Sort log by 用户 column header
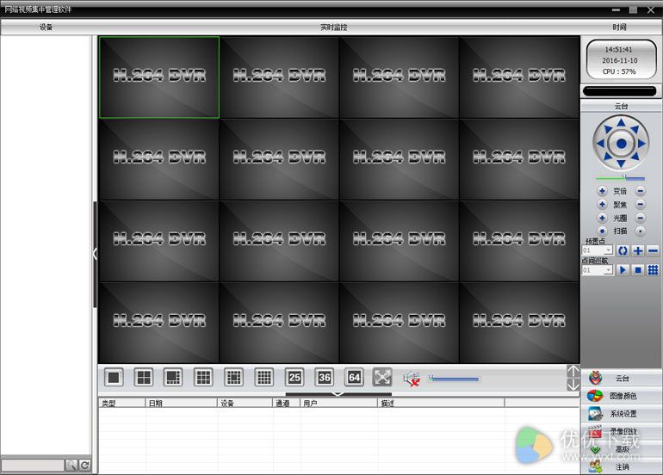The width and height of the screenshot is (663, 475). tap(338, 404)
